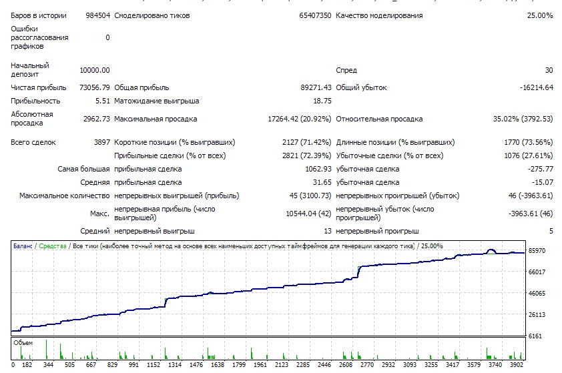
Task: Click total trades value 3897
Action: pyautogui.click(x=102, y=142)
